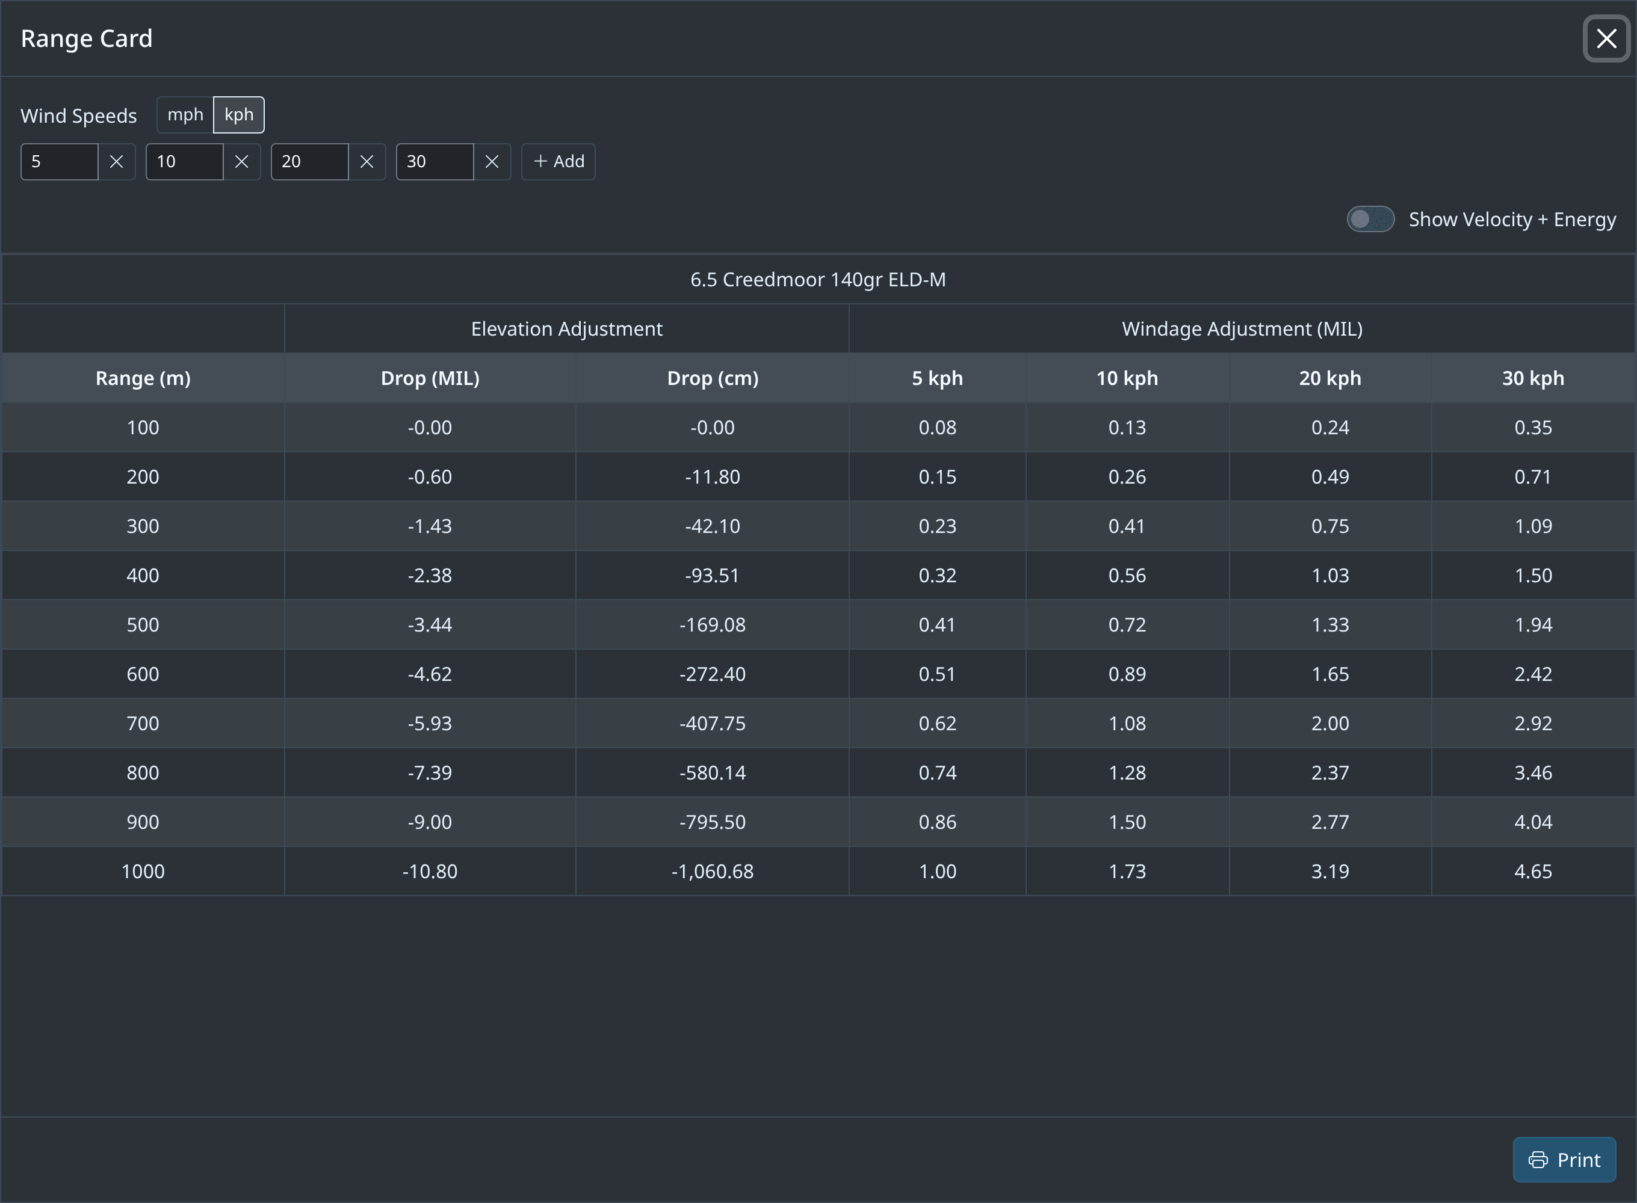This screenshot has height=1203, width=1637.
Task: Click the -11.80 drop cm value
Action: pyautogui.click(x=713, y=477)
